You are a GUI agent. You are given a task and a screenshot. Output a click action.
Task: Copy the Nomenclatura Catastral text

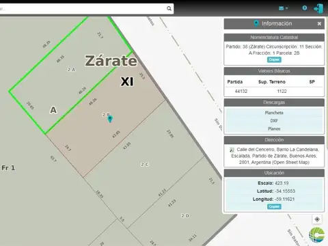pyautogui.click(x=274, y=59)
